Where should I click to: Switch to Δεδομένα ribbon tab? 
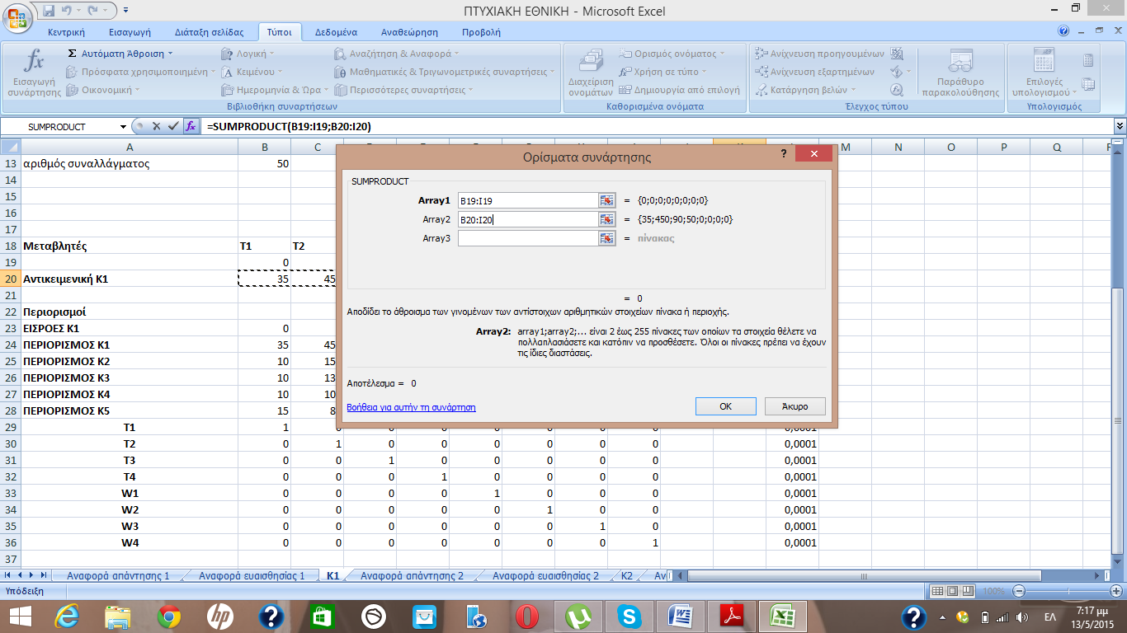tap(336, 32)
